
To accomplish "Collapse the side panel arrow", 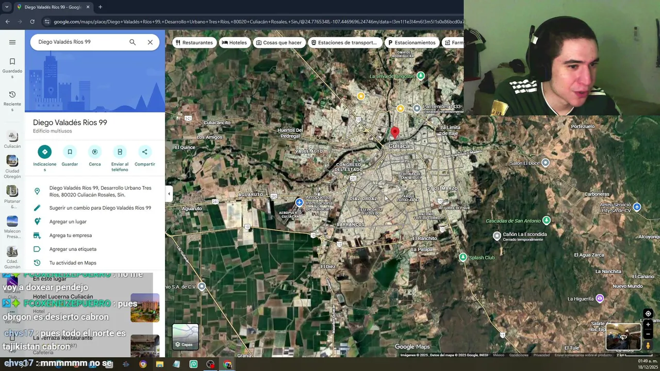I will click(169, 194).
